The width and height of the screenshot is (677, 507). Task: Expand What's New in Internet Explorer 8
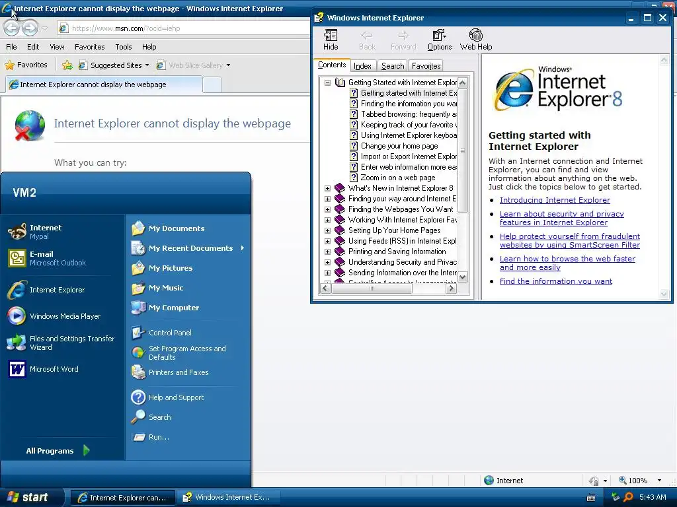tap(328, 188)
